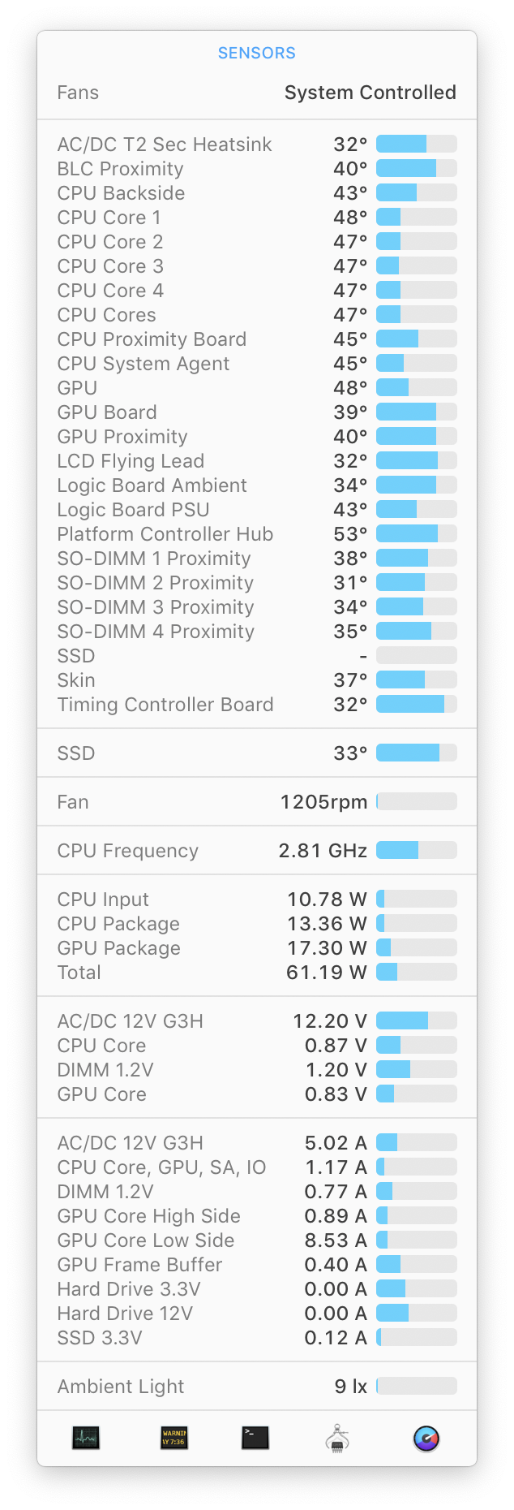The width and height of the screenshot is (514, 1510).
Task: Select the SSD 33° reading
Action: 349,753
